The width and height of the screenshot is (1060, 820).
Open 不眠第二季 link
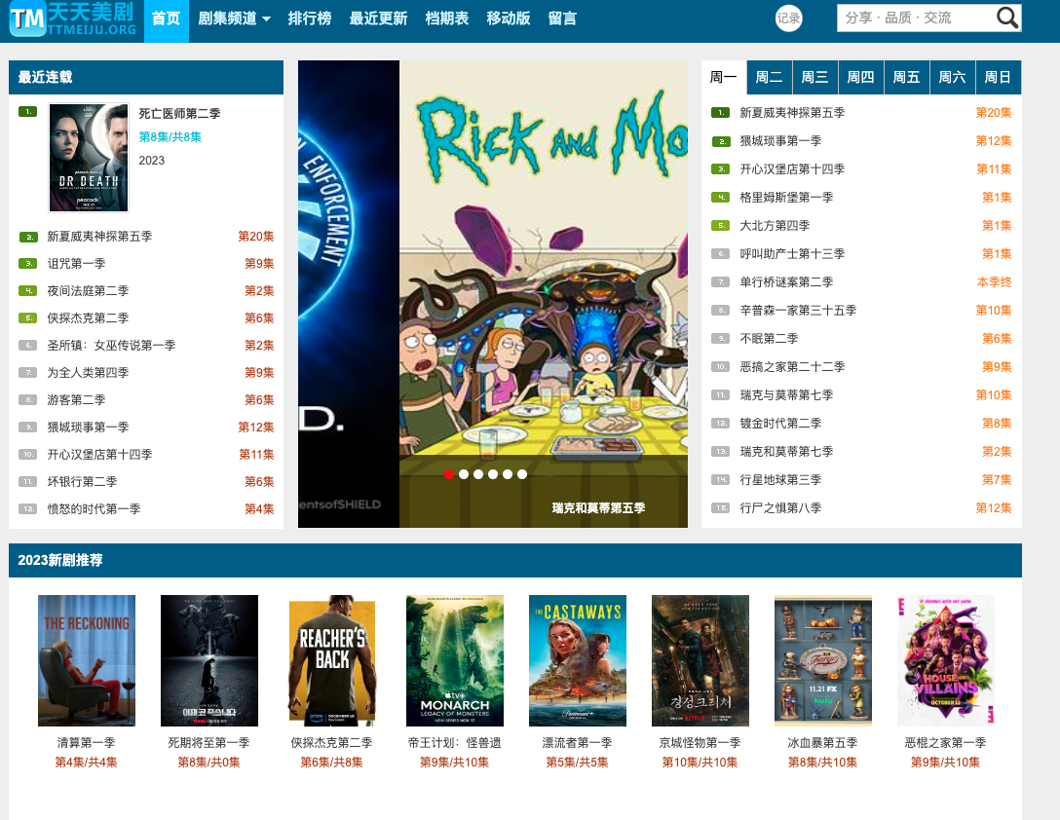769,339
